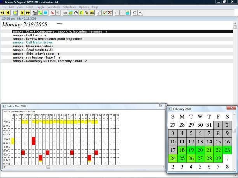Click the single right arrow next-day icon
Image resolution: width=238 pixels, height=178 pixels.
22,13
